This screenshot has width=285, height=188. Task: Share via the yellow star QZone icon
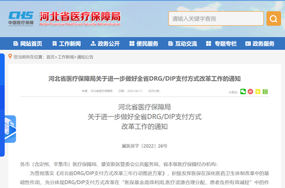(x=258, y=92)
